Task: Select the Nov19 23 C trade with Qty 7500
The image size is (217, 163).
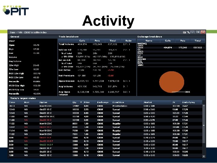Action: [x=105, y=131]
